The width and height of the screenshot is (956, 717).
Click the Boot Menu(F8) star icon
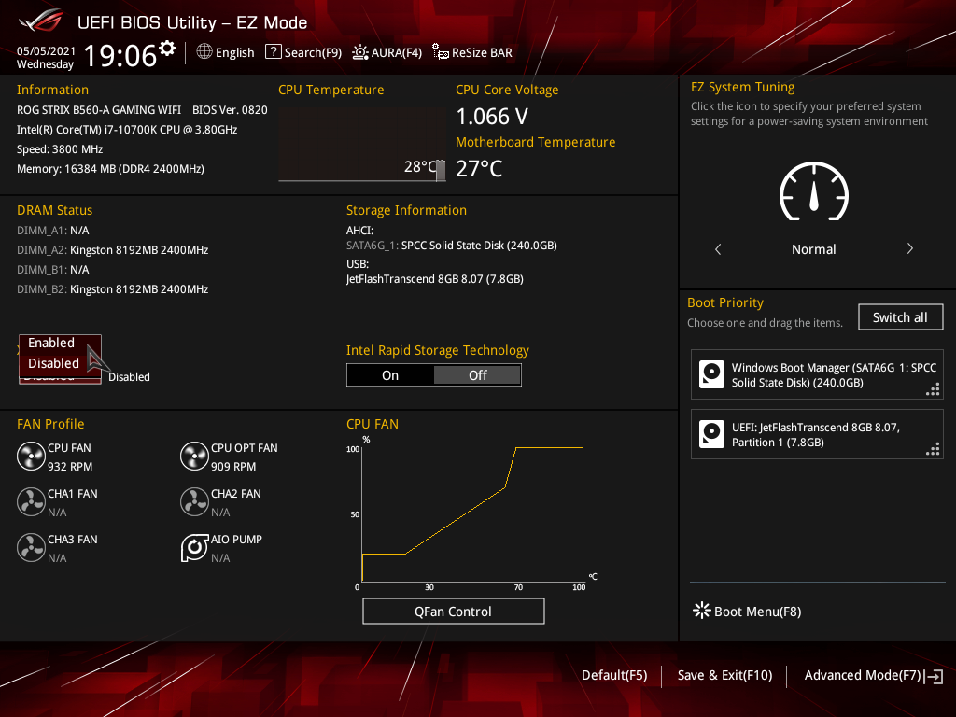[702, 611]
